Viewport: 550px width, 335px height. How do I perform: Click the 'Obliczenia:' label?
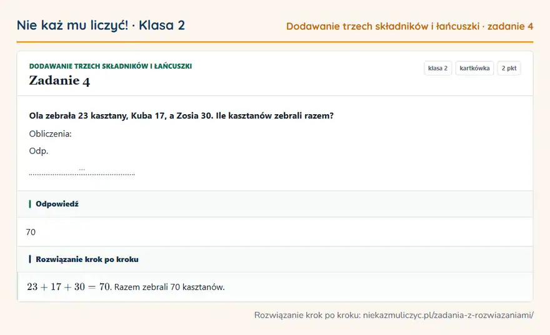point(50,134)
